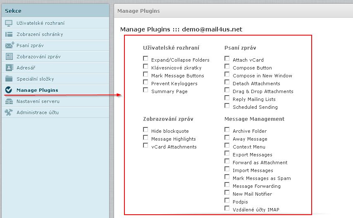Open the Speciální složky section
353x218 pixels.
[x=55, y=79]
